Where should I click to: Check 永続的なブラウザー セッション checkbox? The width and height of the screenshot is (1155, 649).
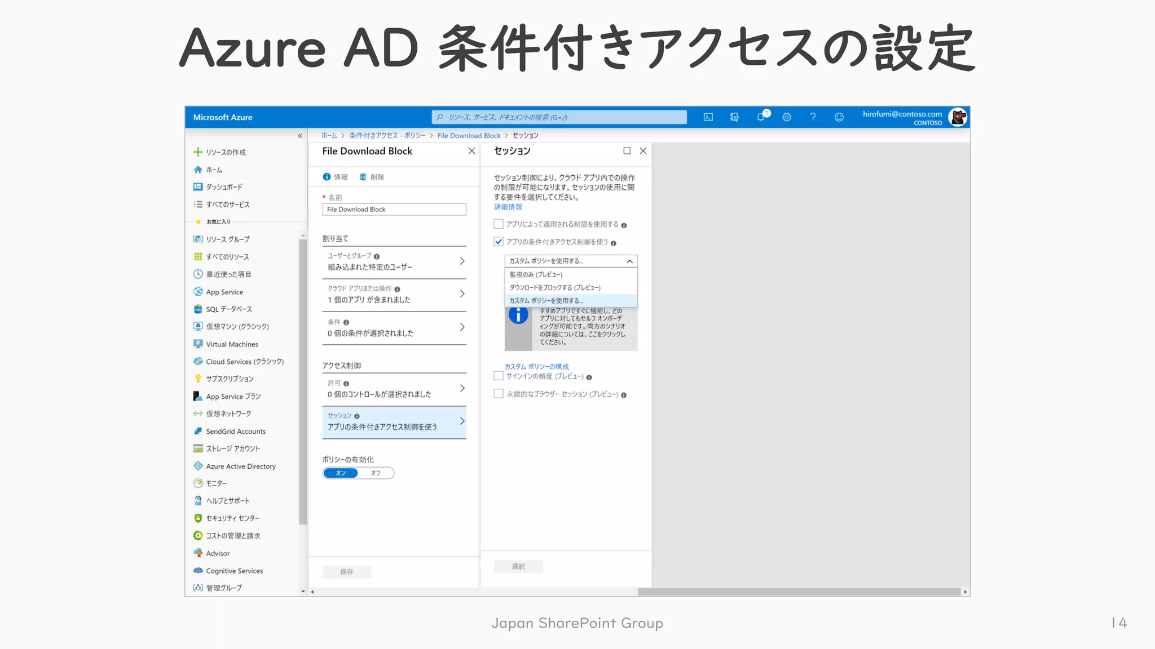coord(499,394)
